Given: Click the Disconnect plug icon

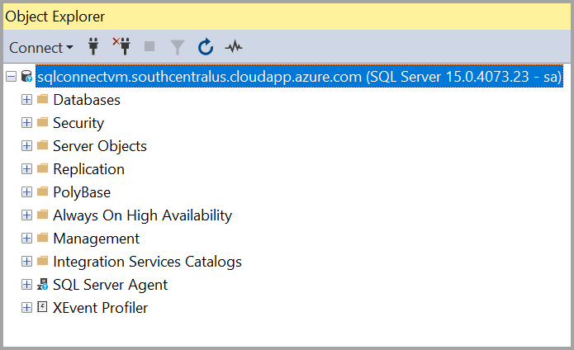Looking at the screenshot, I should pyautogui.click(x=122, y=47).
